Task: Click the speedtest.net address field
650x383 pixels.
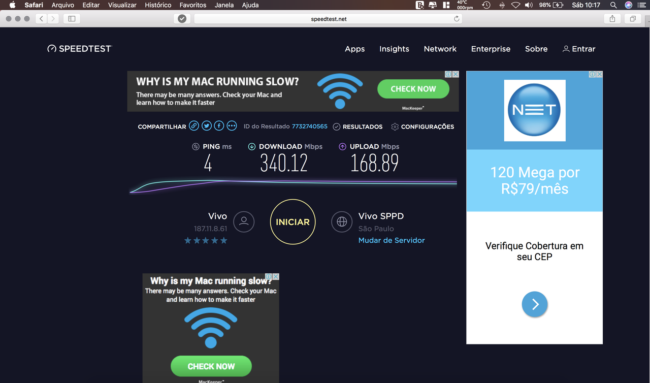Action: pos(328,19)
